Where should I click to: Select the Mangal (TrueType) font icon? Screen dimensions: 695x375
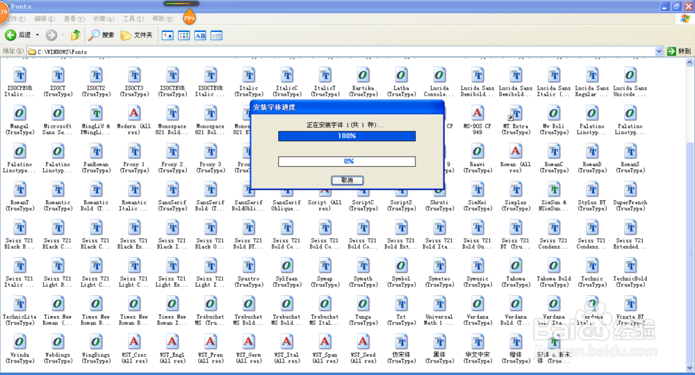click(x=19, y=113)
